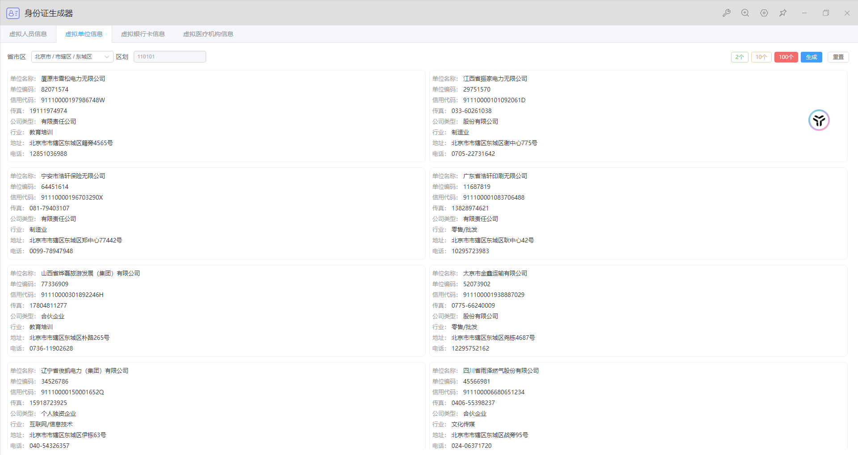The height and width of the screenshot is (455, 858).
Task: Select the 2个 quantity option
Action: tap(740, 57)
